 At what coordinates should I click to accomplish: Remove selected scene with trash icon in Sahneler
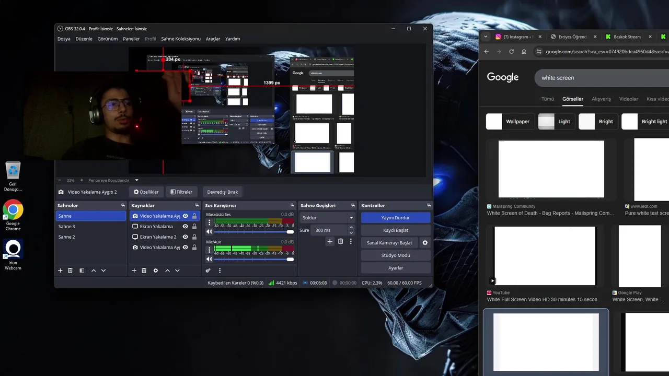click(70, 271)
